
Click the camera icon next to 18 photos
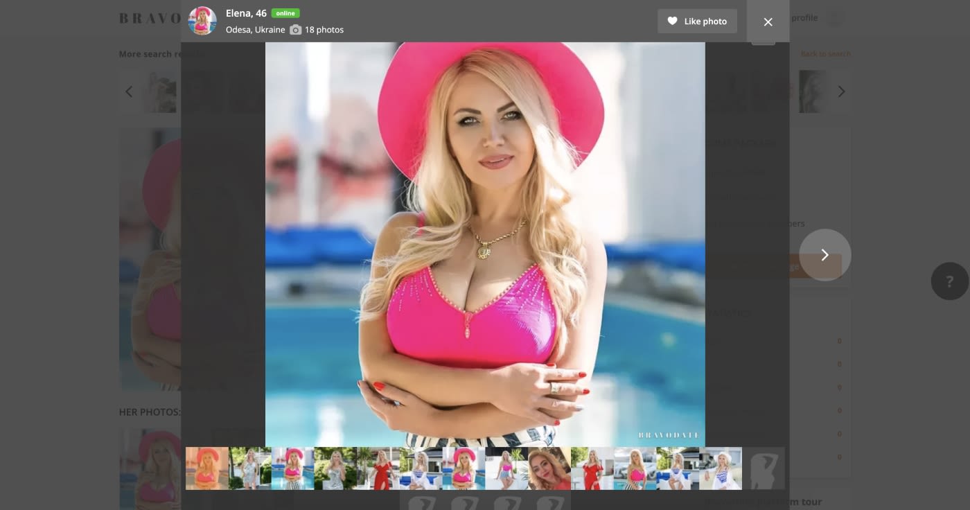[295, 30]
